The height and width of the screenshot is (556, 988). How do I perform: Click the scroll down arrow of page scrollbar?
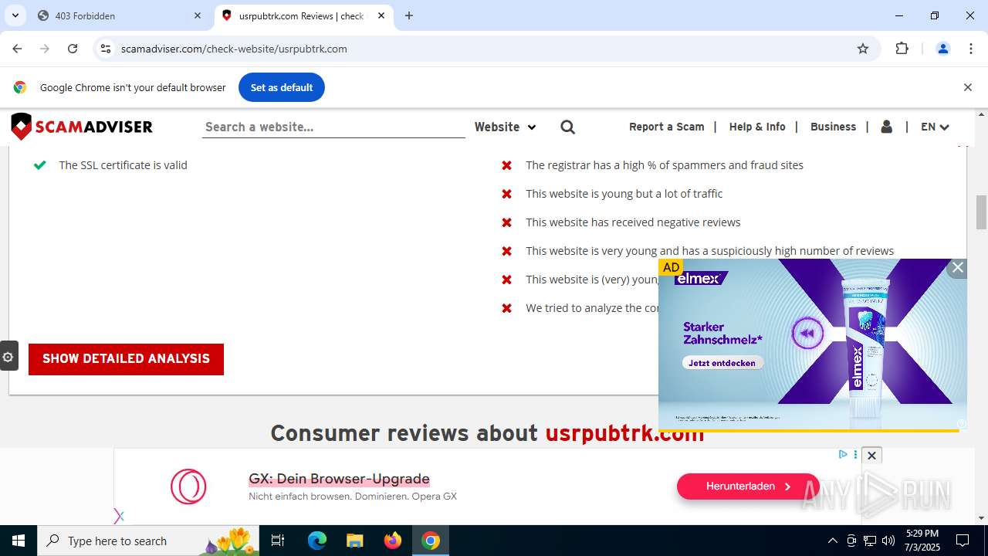click(981, 517)
